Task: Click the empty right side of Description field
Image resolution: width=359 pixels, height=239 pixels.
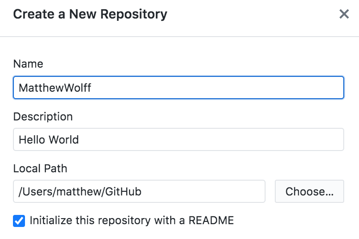Action: pyautogui.click(x=278, y=139)
